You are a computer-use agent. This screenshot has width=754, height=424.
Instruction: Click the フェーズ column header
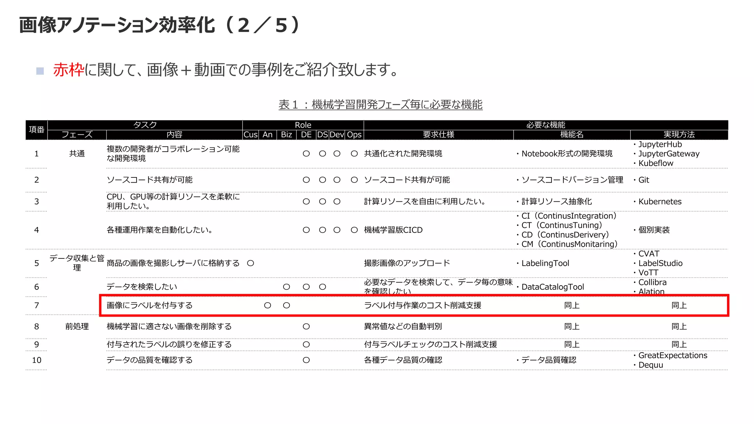(77, 134)
